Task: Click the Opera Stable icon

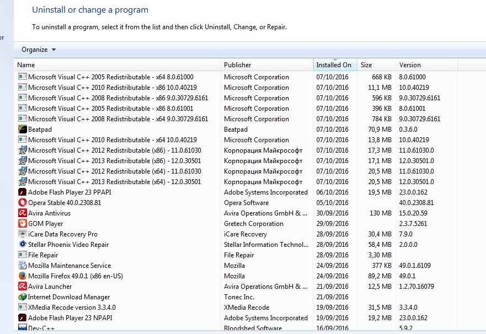Action: pos(22,202)
